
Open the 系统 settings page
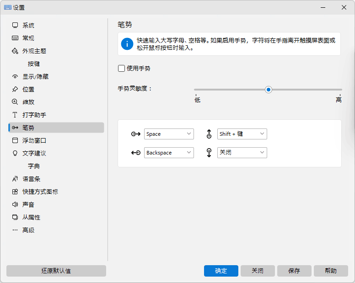tap(56, 25)
